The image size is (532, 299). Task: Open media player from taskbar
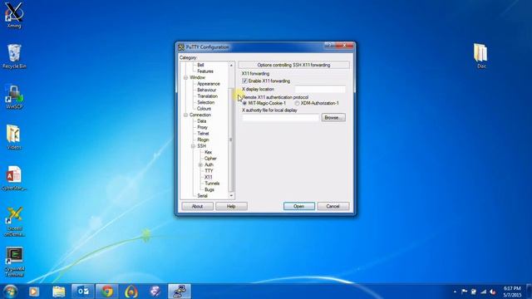34,292
